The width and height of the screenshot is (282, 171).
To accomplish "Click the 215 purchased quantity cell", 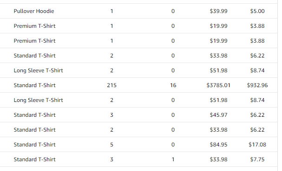I will 111,85.
